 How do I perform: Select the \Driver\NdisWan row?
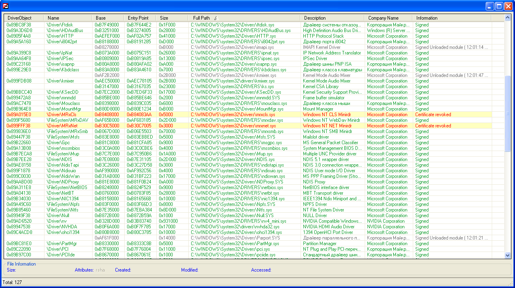(248, 176)
